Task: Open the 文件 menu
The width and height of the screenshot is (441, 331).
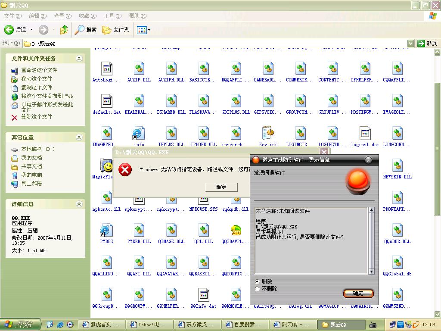Action: [x=13, y=16]
